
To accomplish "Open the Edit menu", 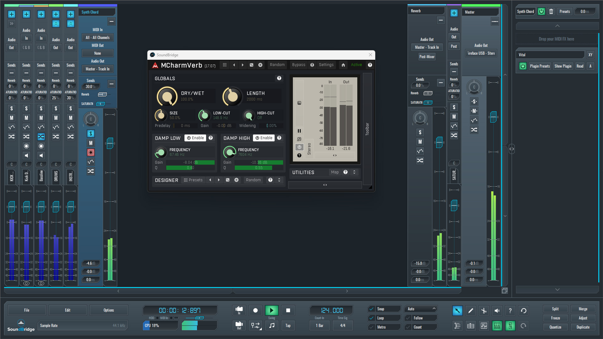I will pos(68,310).
